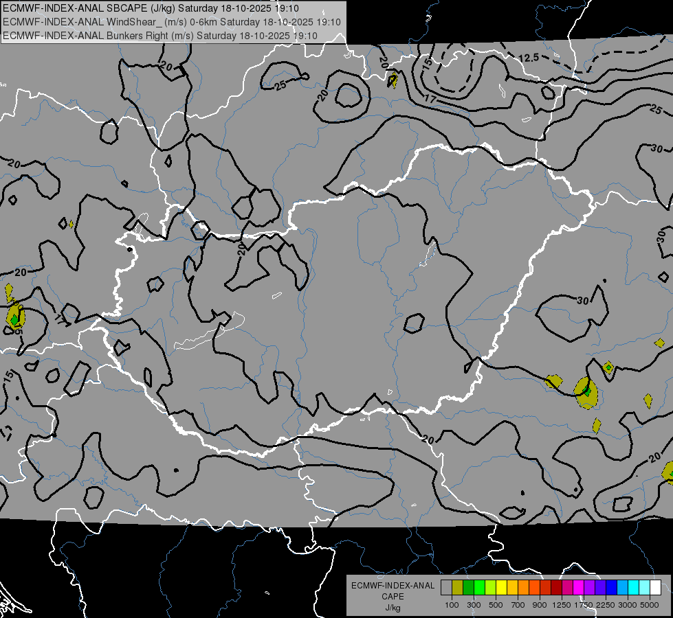Click the WindShear_ 0-6km title line
Screen dimensions: 673x618
click(x=172, y=22)
